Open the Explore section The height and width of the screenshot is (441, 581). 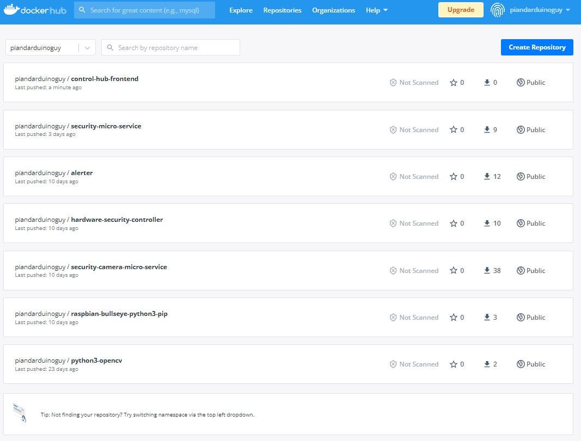coord(241,10)
